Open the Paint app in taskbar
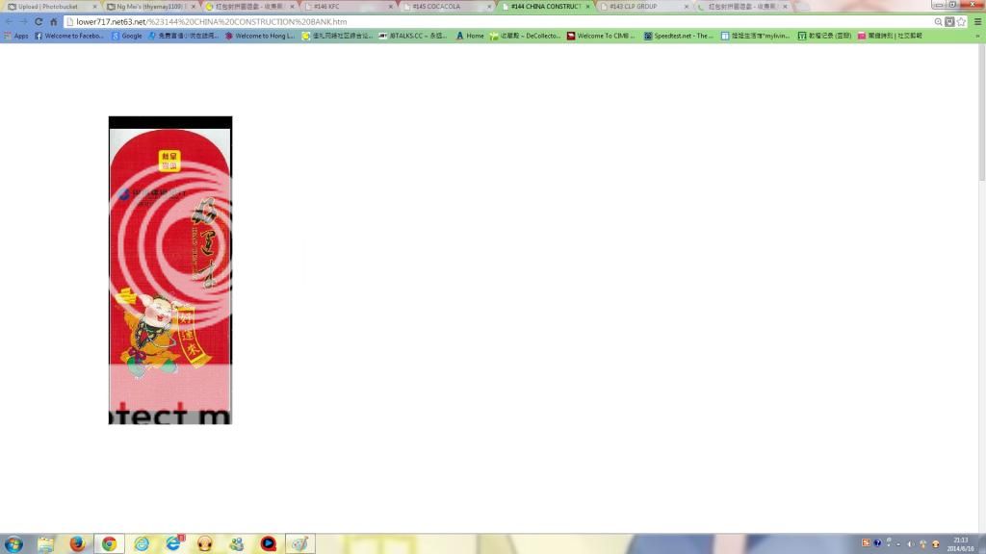The height and width of the screenshot is (554, 986). coord(299,543)
